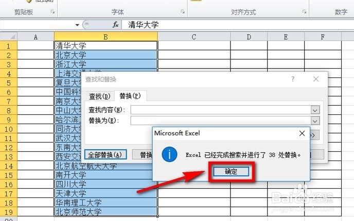Open help in the find and replace dialog
The width and height of the screenshot is (354, 221).
click(293, 79)
